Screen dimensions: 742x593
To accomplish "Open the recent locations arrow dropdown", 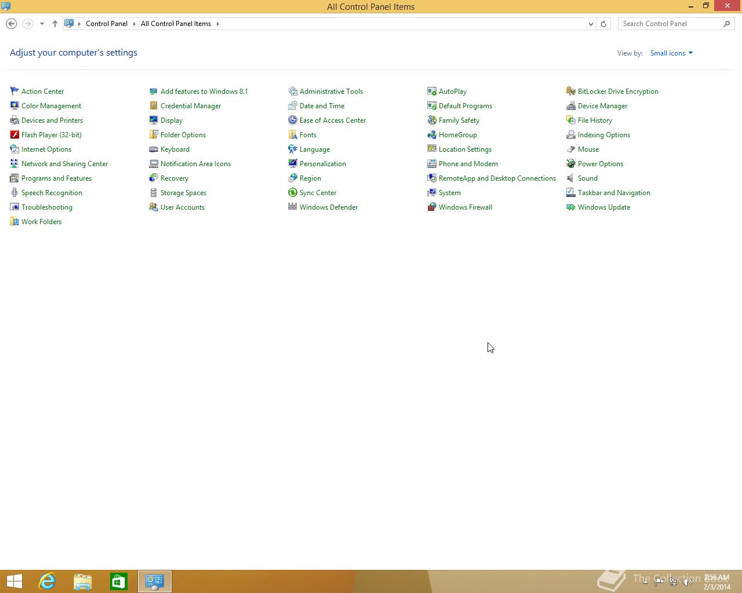I will [x=42, y=24].
